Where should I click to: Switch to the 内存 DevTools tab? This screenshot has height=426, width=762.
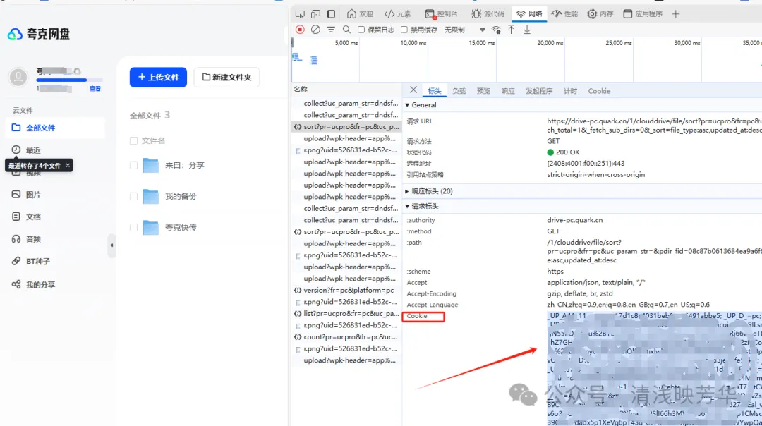[x=600, y=14]
